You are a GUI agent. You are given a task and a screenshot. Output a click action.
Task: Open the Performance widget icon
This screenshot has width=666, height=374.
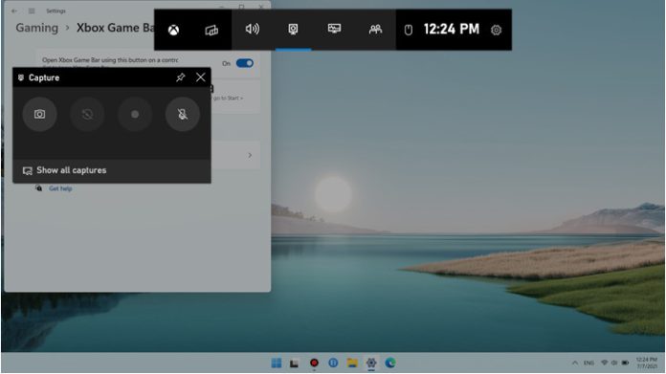pos(334,29)
